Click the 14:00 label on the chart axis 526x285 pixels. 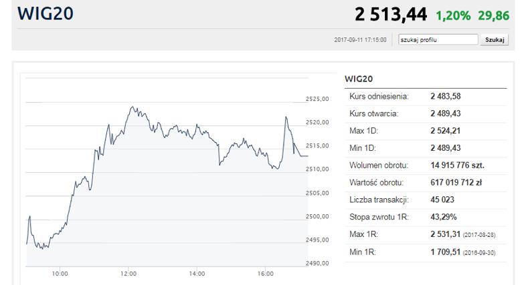coord(197,274)
